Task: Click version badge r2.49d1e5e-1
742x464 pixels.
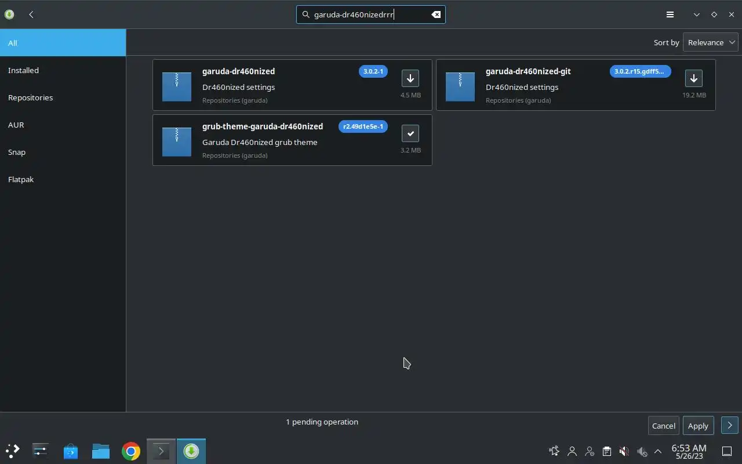Action: pyautogui.click(x=363, y=126)
